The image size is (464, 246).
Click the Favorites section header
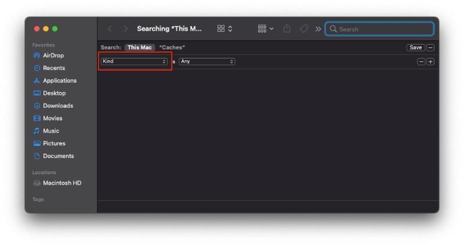tap(43, 45)
